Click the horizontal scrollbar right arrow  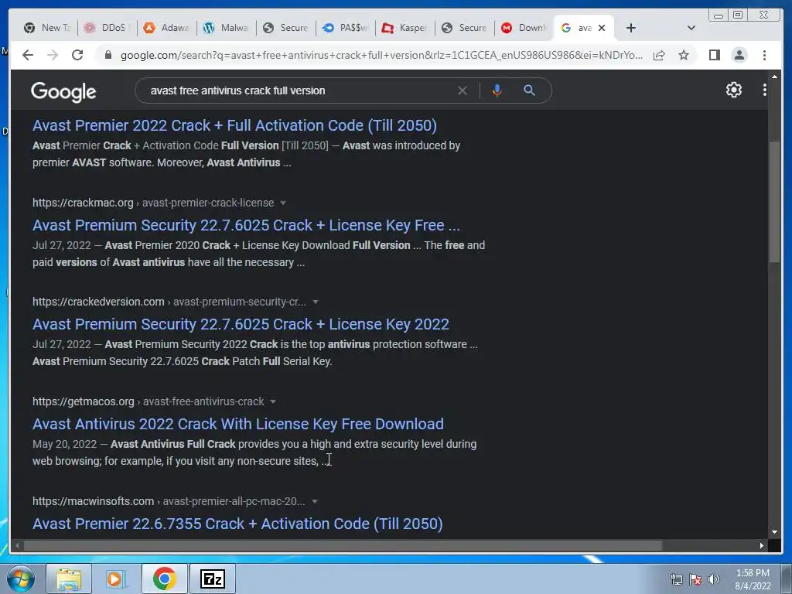762,545
